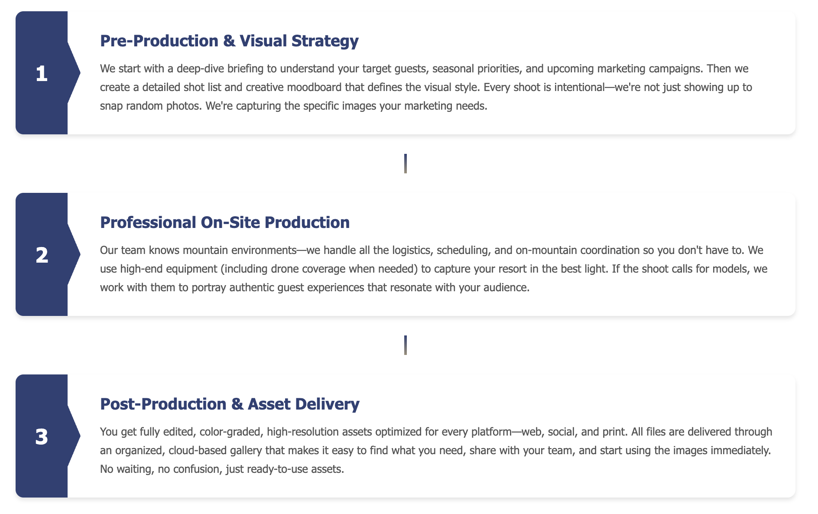Click the line "No waiting, no confusion"
Viewport: 818px width, 514px height.
click(x=160, y=469)
